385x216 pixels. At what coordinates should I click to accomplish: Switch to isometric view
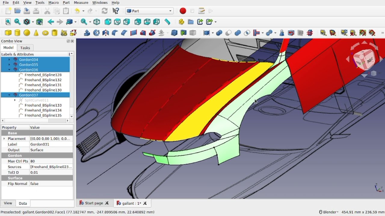(97, 22)
